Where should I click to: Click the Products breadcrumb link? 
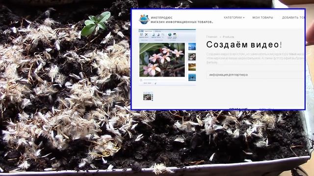[x=228, y=37]
